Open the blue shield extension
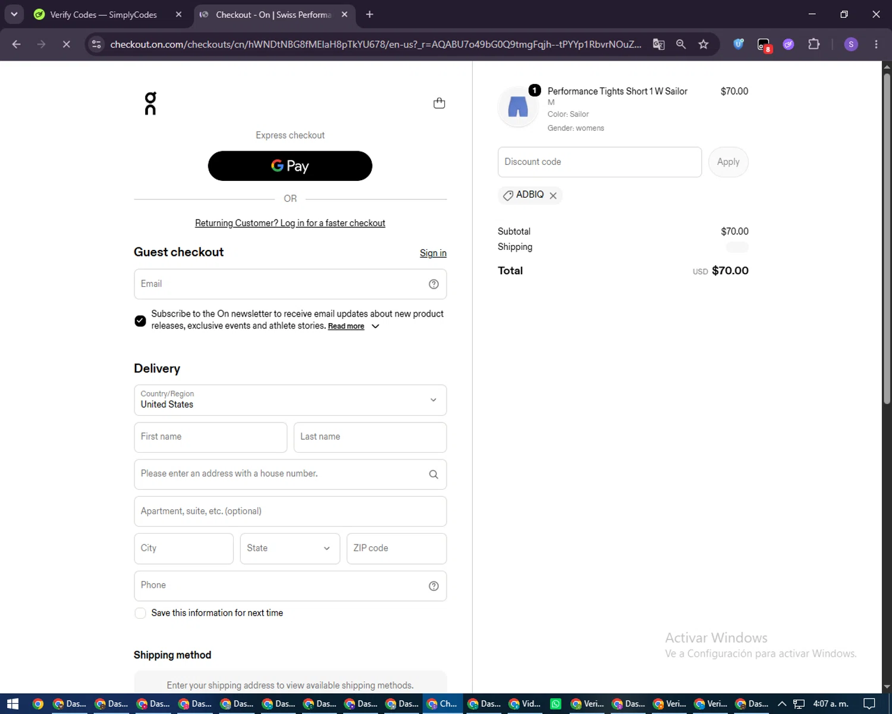 739,44
